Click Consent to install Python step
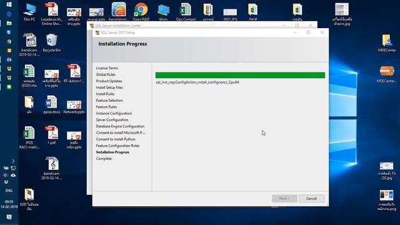This screenshot has width=400, height=225. point(116,139)
